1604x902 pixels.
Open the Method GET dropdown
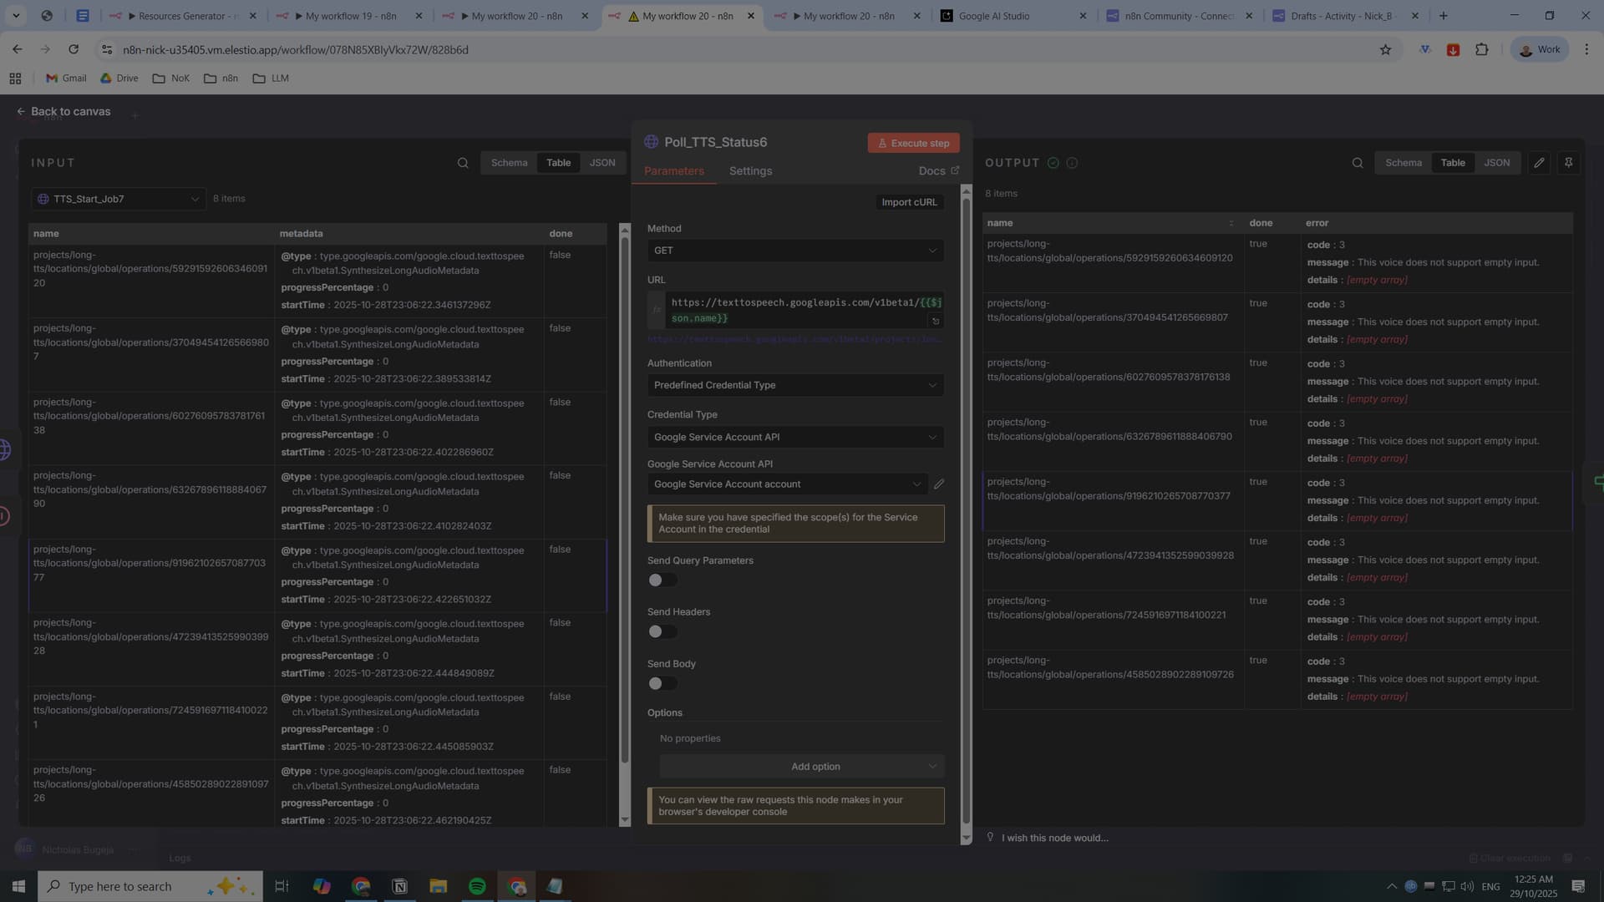pyautogui.click(x=794, y=251)
